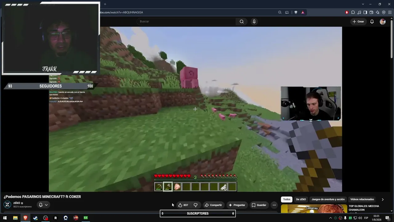Click the R app icon in taskbar

pos(55,218)
